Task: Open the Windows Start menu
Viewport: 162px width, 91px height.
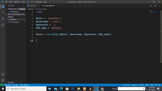Action: tap(3, 89)
